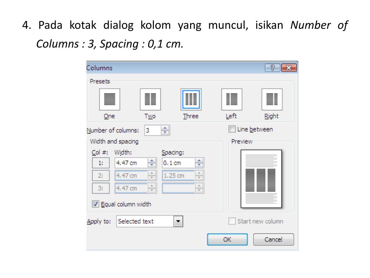Select the Selected text value
The image size is (370, 278).
click(136, 221)
